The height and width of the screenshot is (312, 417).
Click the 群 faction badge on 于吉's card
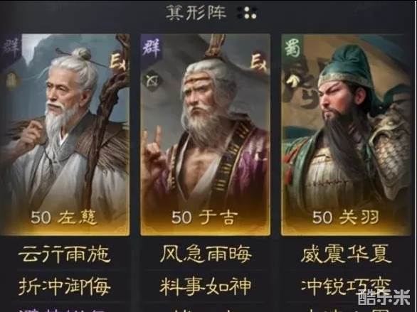pyautogui.click(x=151, y=48)
